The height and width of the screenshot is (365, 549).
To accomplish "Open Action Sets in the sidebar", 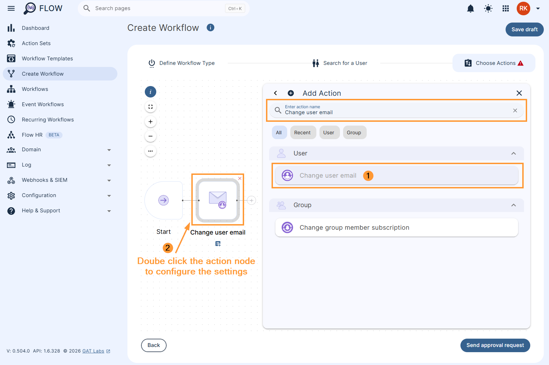I will coord(60,43).
